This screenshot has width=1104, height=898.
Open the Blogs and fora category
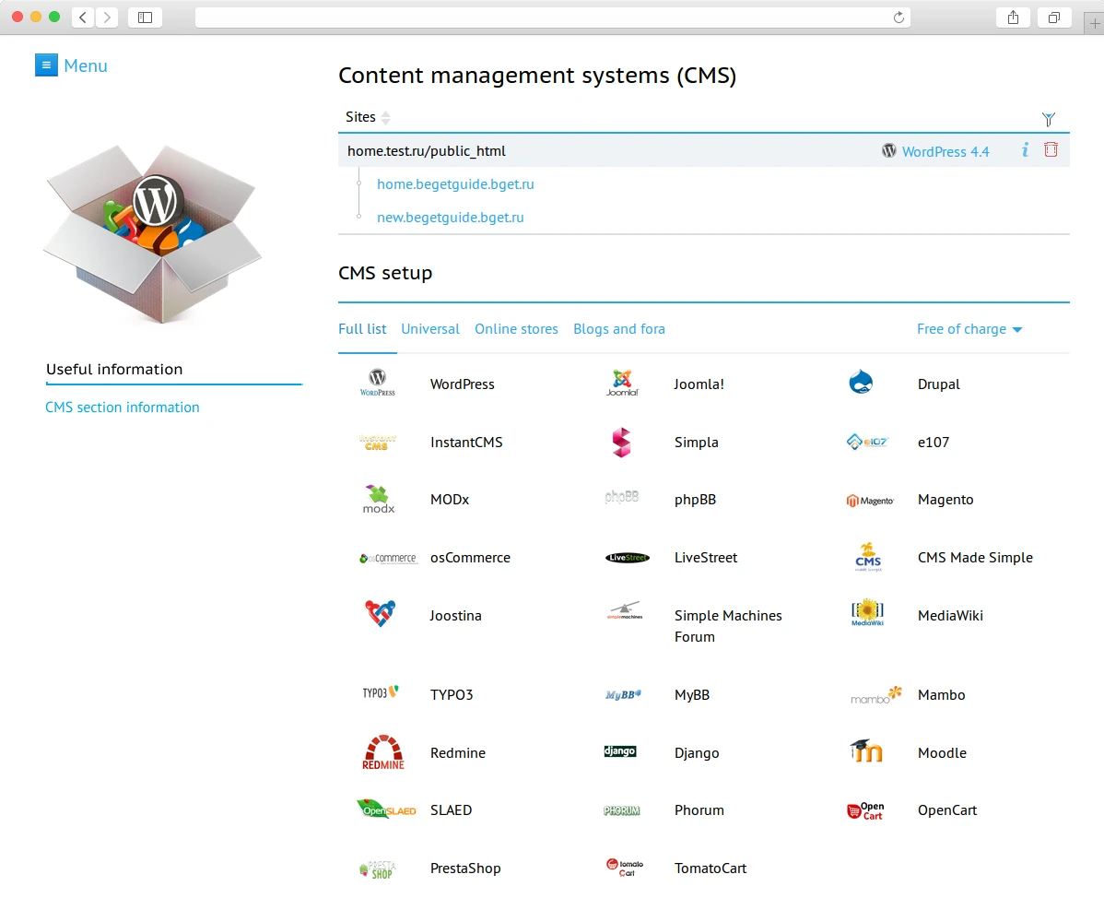coord(619,329)
